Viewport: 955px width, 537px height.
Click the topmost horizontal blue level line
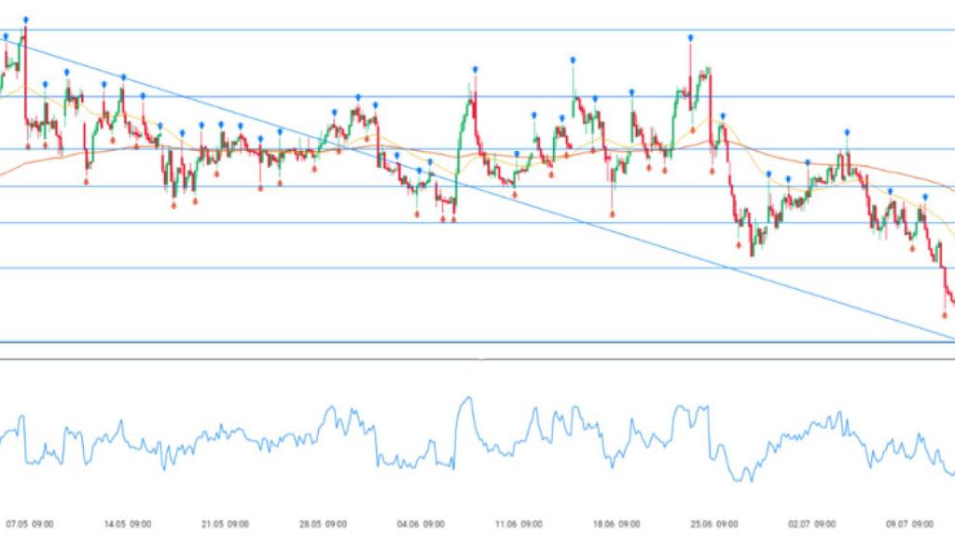pyautogui.click(x=466, y=30)
